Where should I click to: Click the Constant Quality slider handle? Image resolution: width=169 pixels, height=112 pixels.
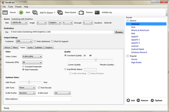96,59
